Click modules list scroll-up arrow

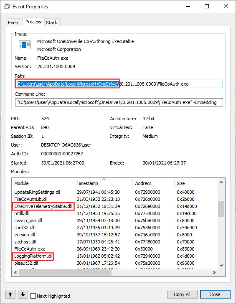[x=221, y=182]
